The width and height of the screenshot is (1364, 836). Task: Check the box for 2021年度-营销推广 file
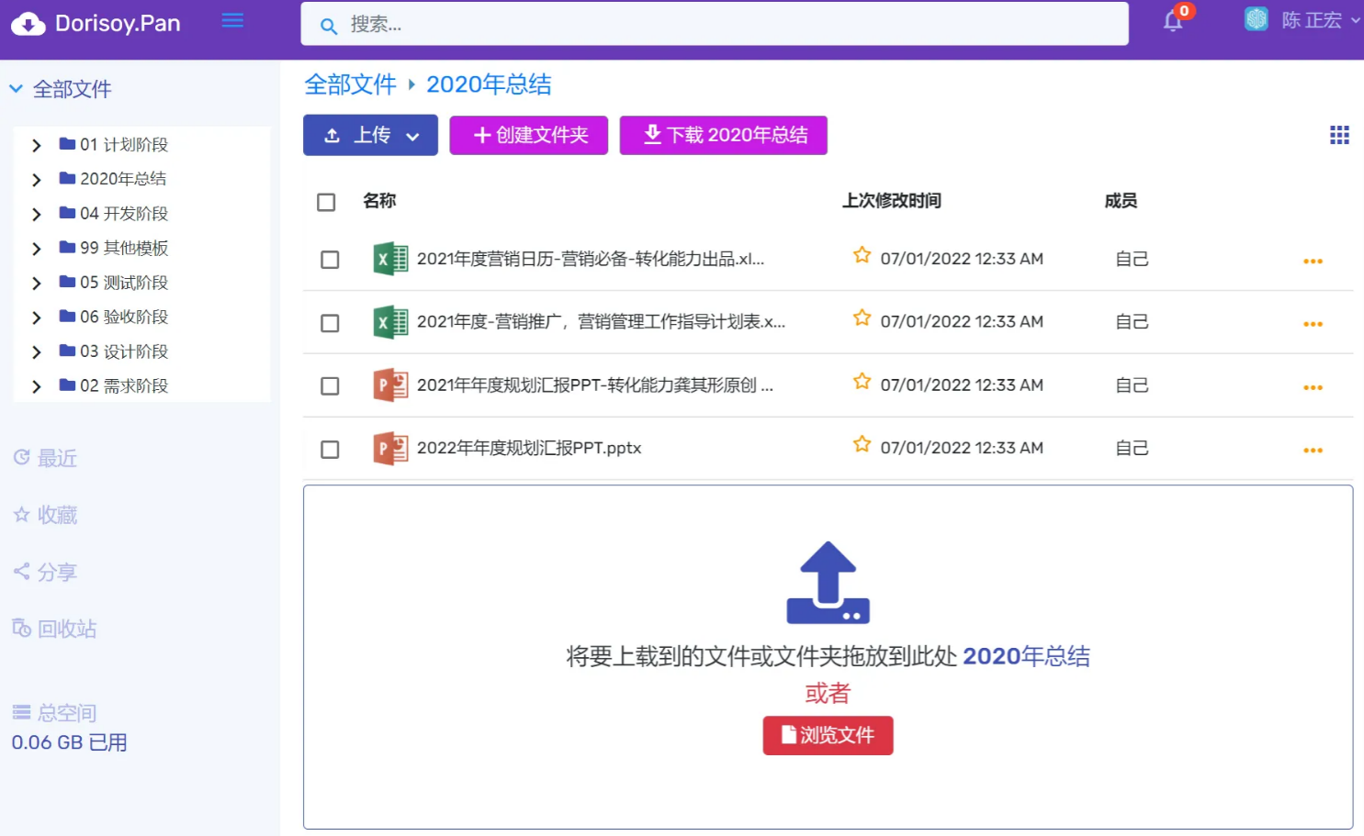tap(330, 323)
